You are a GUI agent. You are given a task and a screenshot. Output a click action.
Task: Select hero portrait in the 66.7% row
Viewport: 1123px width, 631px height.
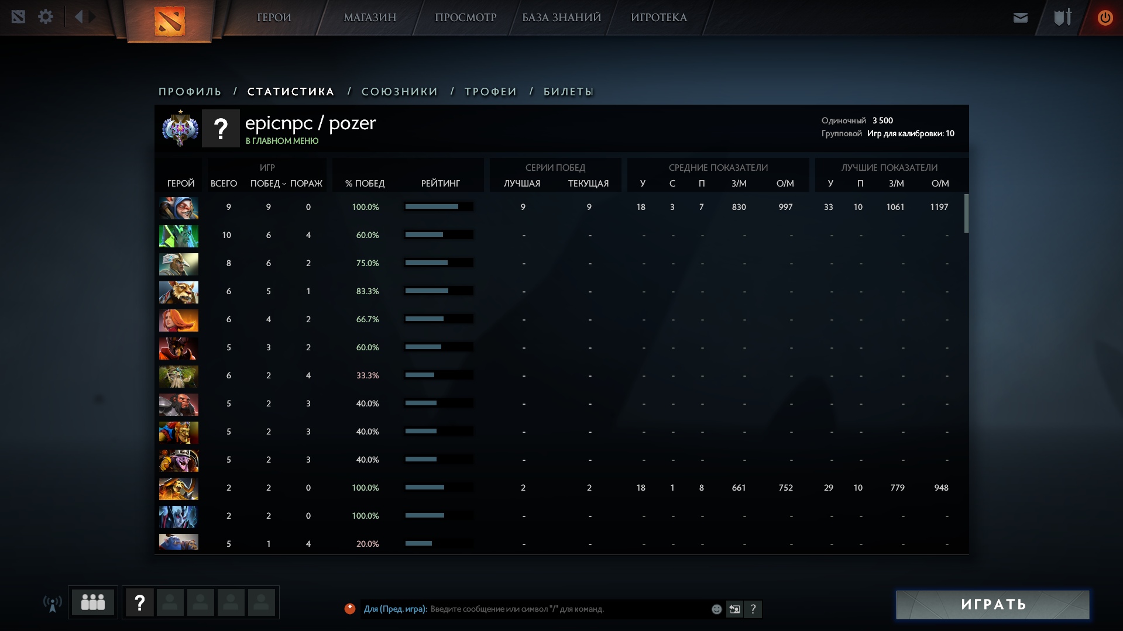(x=178, y=320)
